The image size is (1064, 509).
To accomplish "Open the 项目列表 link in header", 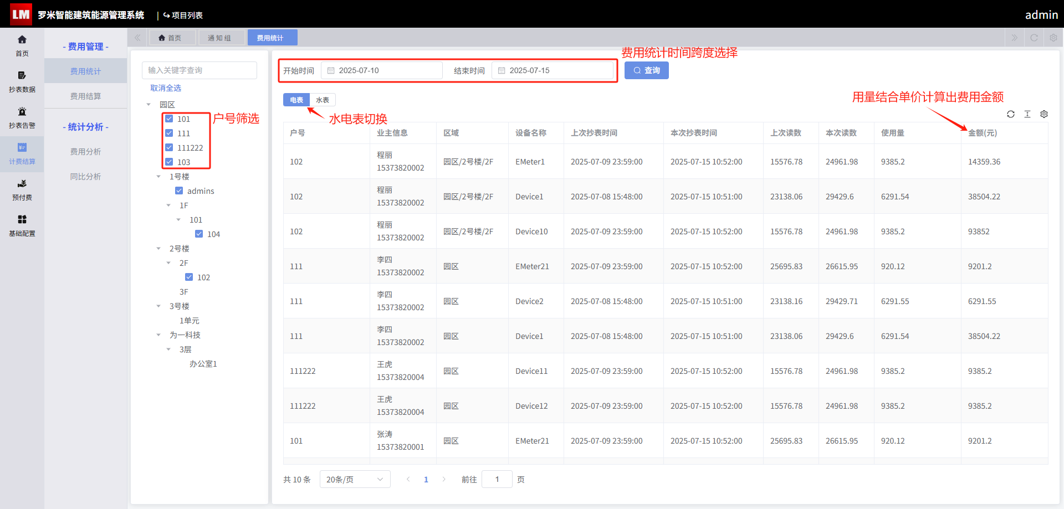I will [x=183, y=15].
